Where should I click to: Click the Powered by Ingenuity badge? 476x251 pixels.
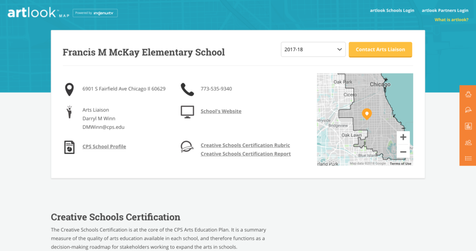95,13
